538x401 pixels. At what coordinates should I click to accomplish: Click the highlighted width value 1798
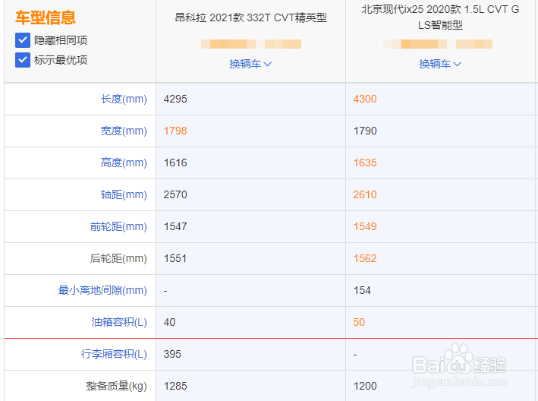(175, 131)
